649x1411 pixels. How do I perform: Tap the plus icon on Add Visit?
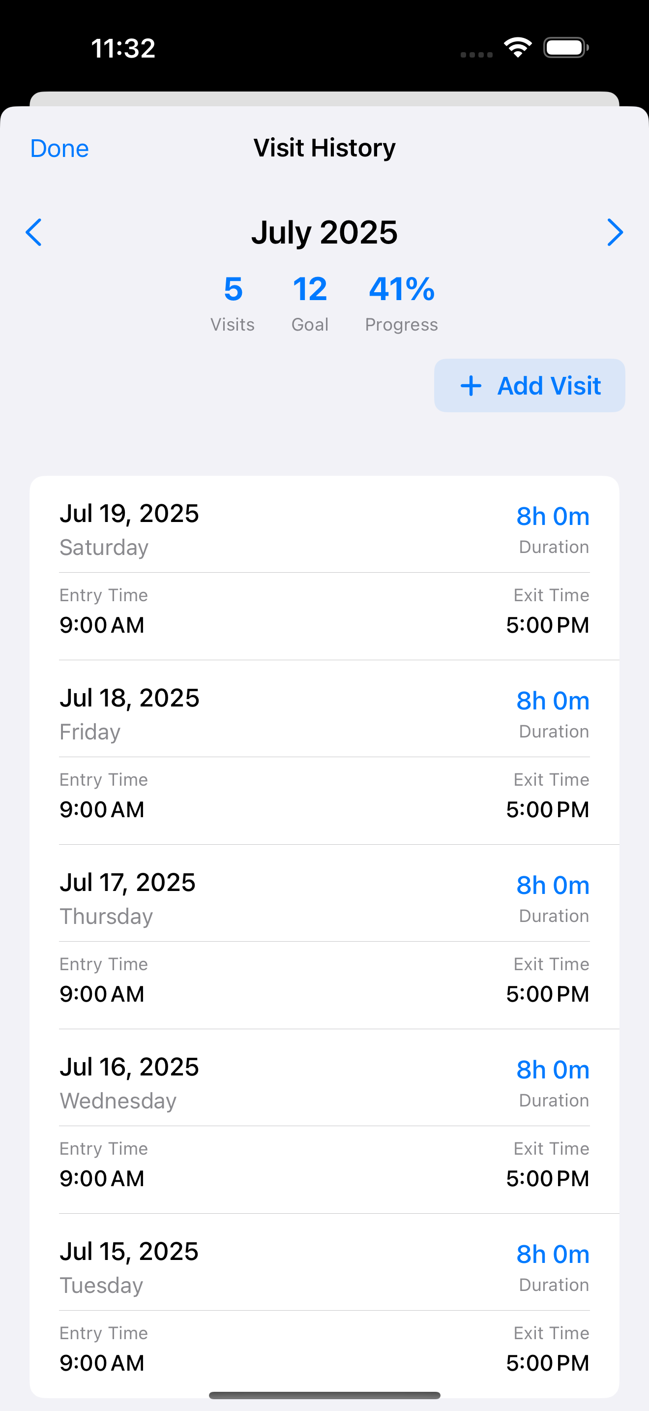pos(471,386)
